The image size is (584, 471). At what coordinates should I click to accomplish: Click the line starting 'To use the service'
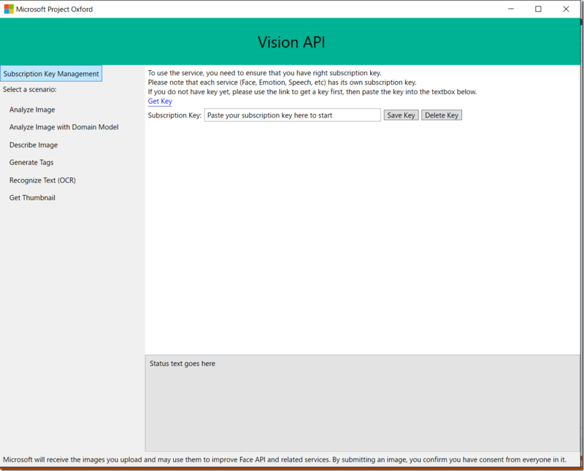pyautogui.click(x=264, y=73)
